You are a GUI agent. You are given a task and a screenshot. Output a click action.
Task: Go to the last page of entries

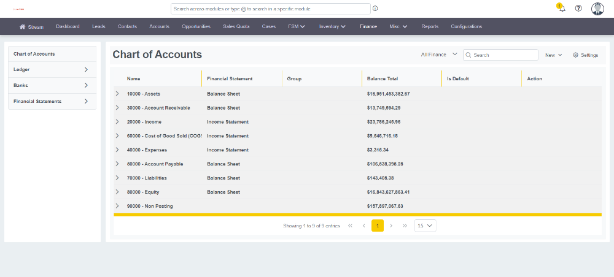tap(405, 226)
